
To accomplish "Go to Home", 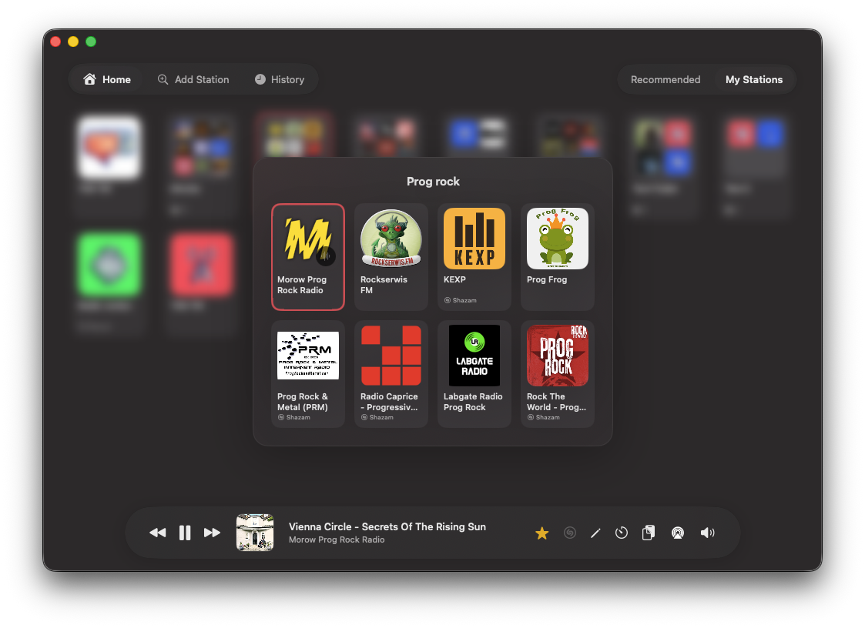I will pyautogui.click(x=107, y=79).
